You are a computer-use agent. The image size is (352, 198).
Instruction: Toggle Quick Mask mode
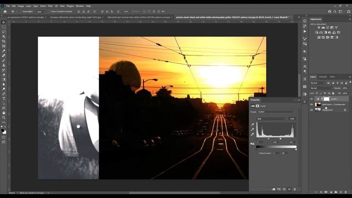pos(4,137)
